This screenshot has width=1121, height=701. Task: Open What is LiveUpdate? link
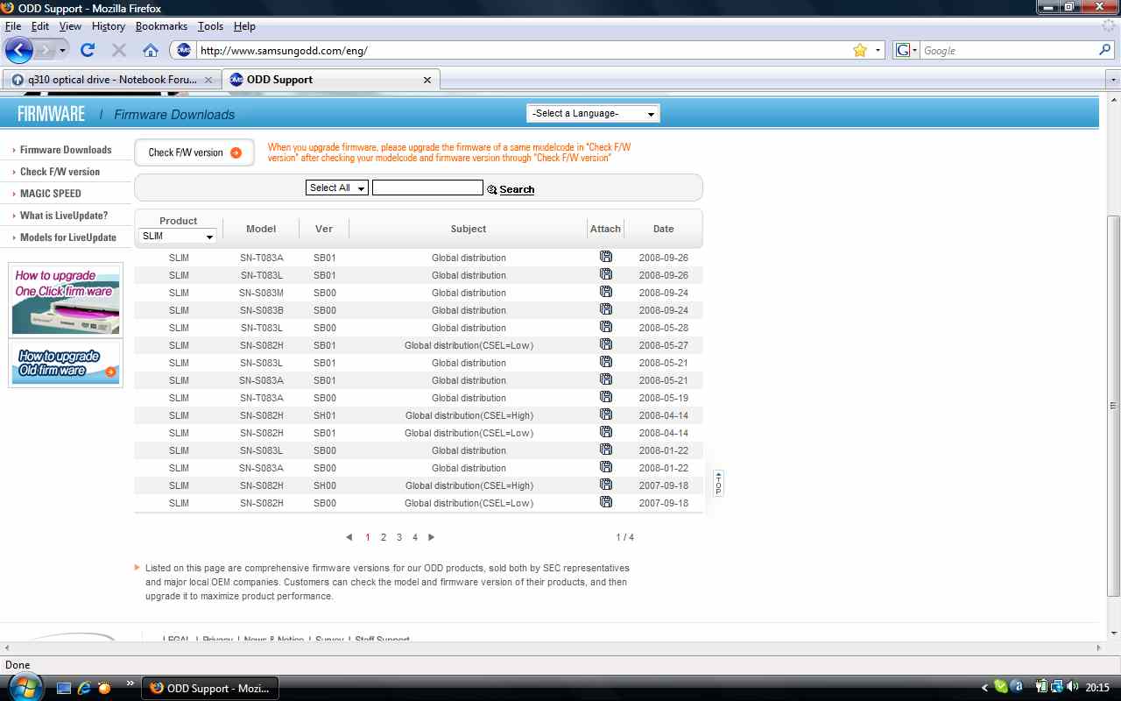click(x=64, y=216)
